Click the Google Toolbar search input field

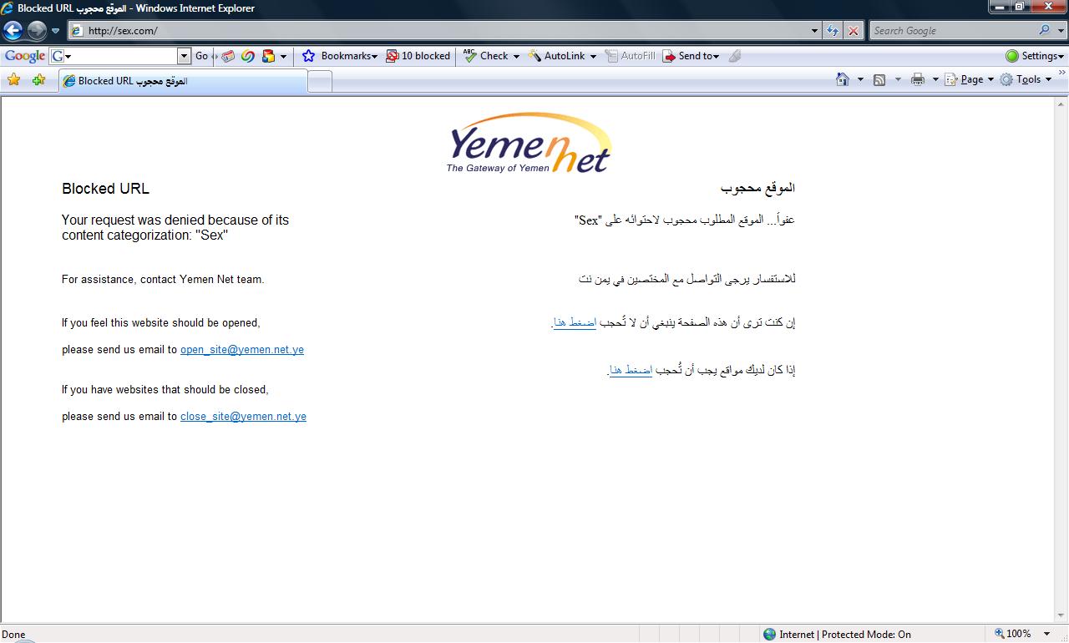pos(121,56)
